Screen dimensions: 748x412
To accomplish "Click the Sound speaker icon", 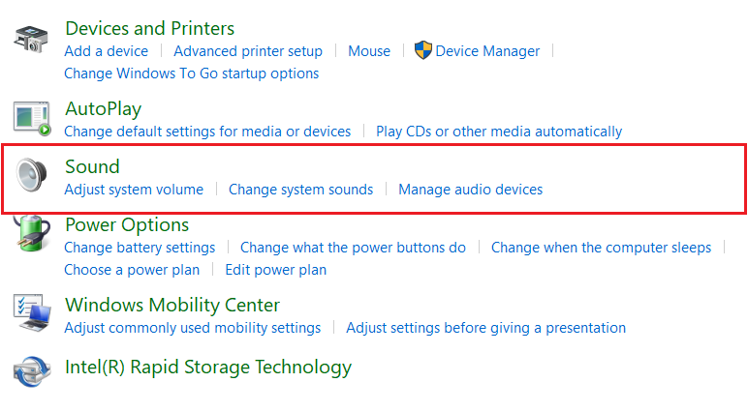I will point(31,175).
